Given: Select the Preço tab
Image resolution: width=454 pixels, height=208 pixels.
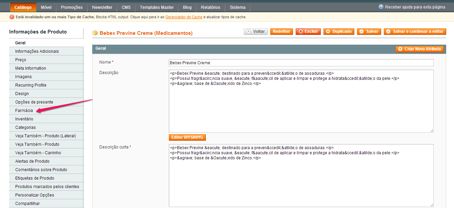Looking at the screenshot, I should coord(46,60).
